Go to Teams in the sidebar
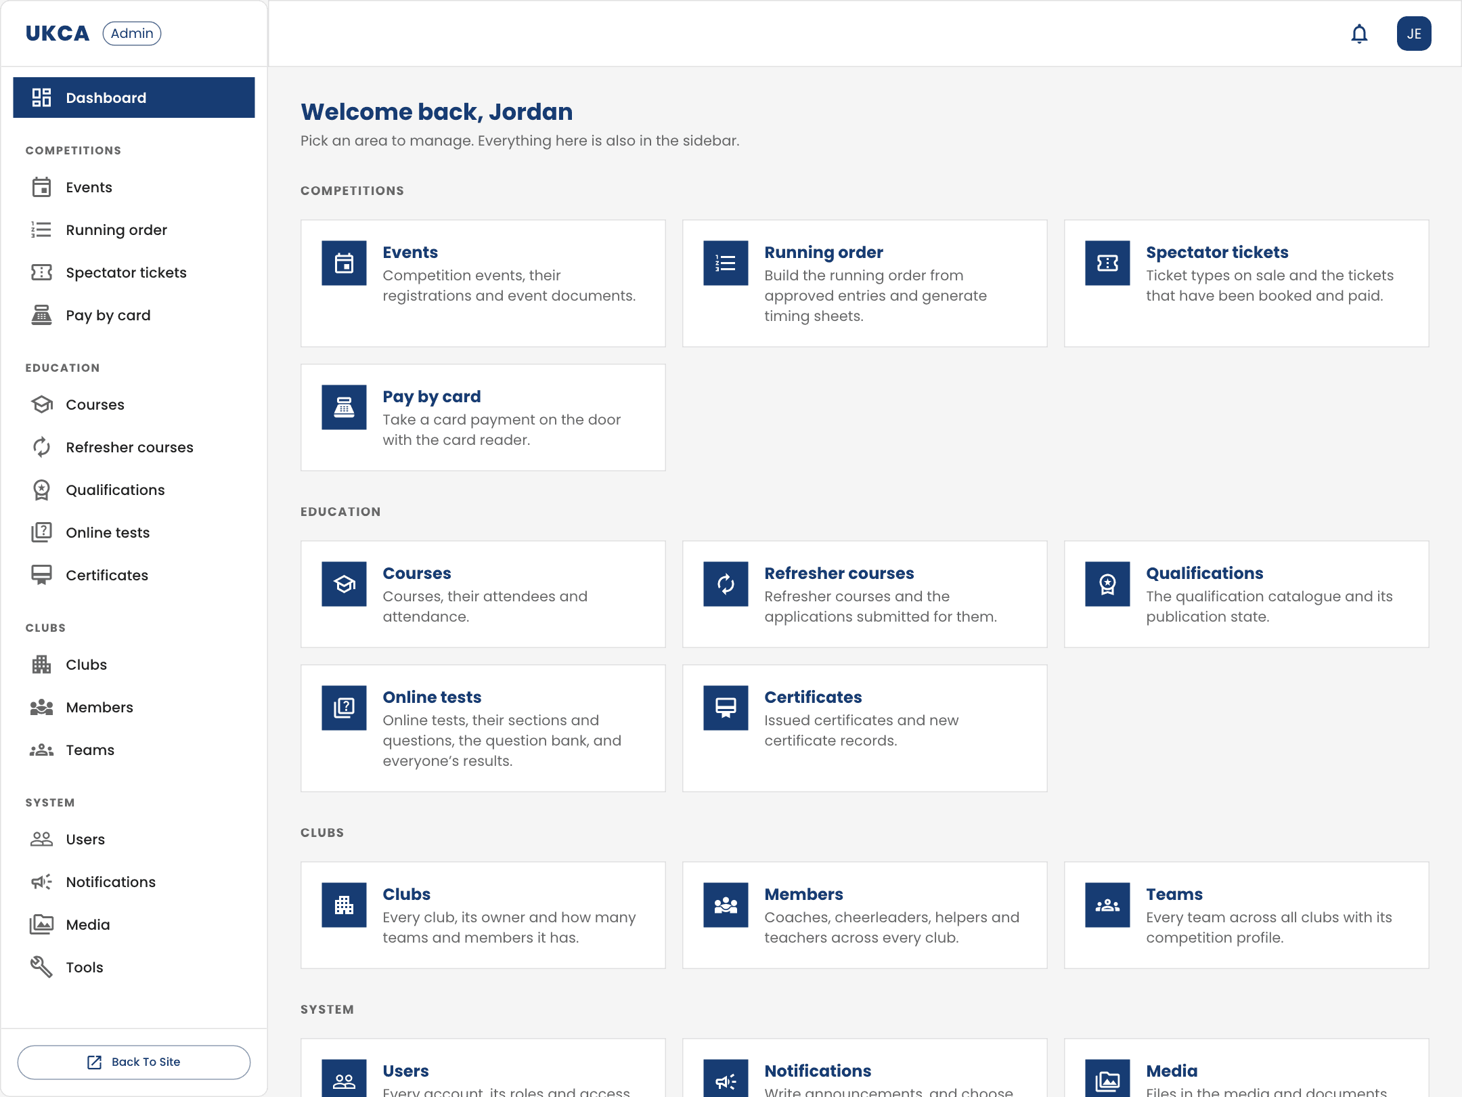1462x1097 pixels. click(134, 750)
